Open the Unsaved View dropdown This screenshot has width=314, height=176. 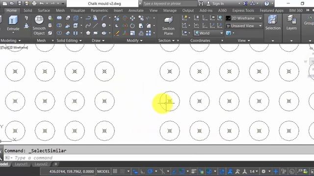[244, 26]
